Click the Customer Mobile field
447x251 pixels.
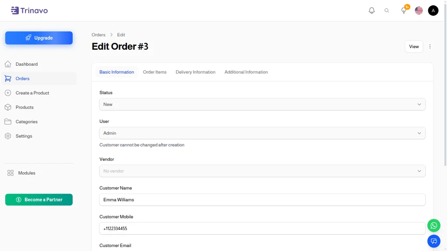(262, 228)
